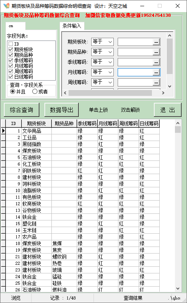
Task: Click the 单击上锁 lock label
Action: pyautogui.click(x=98, y=110)
